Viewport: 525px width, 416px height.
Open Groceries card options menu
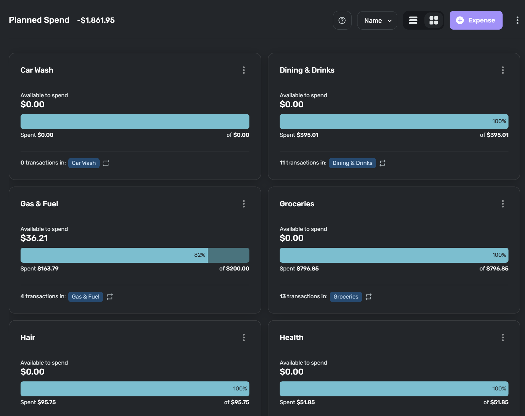point(503,204)
